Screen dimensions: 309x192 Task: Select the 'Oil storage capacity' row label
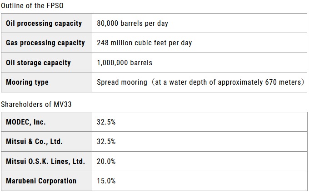pos(38,62)
